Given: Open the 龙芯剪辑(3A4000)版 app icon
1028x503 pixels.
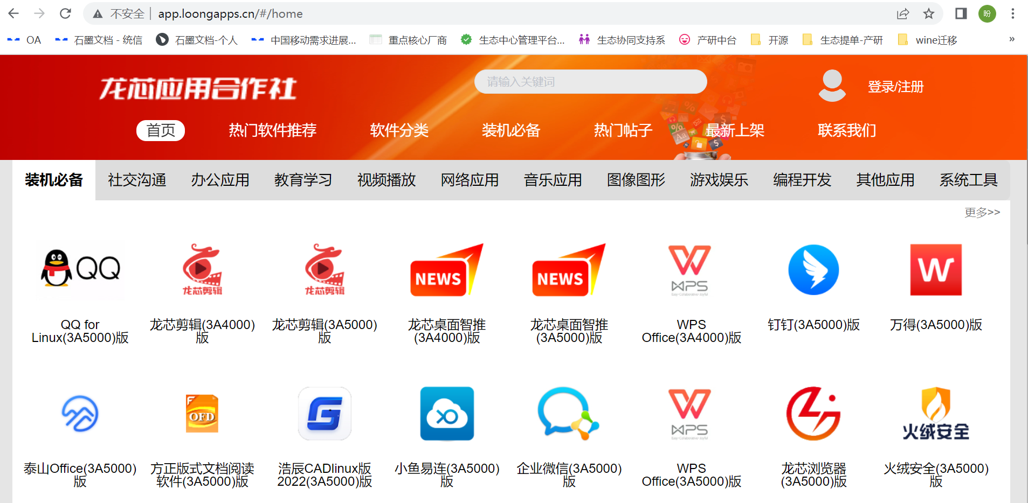Looking at the screenshot, I should pyautogui.click(x=202, y=269).
